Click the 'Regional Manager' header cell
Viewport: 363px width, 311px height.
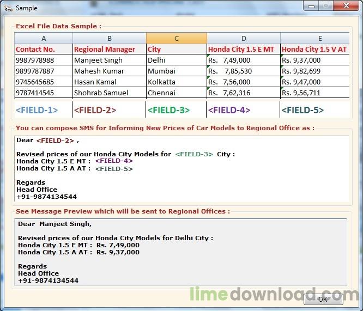click(x=110, y=49)
